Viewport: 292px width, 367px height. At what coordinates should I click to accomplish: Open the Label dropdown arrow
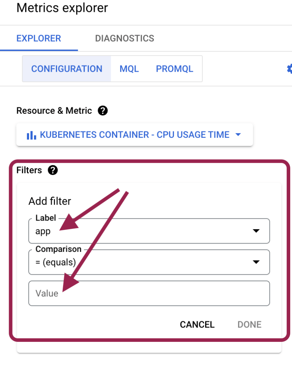pyautogui.click(x=256, y=231)
